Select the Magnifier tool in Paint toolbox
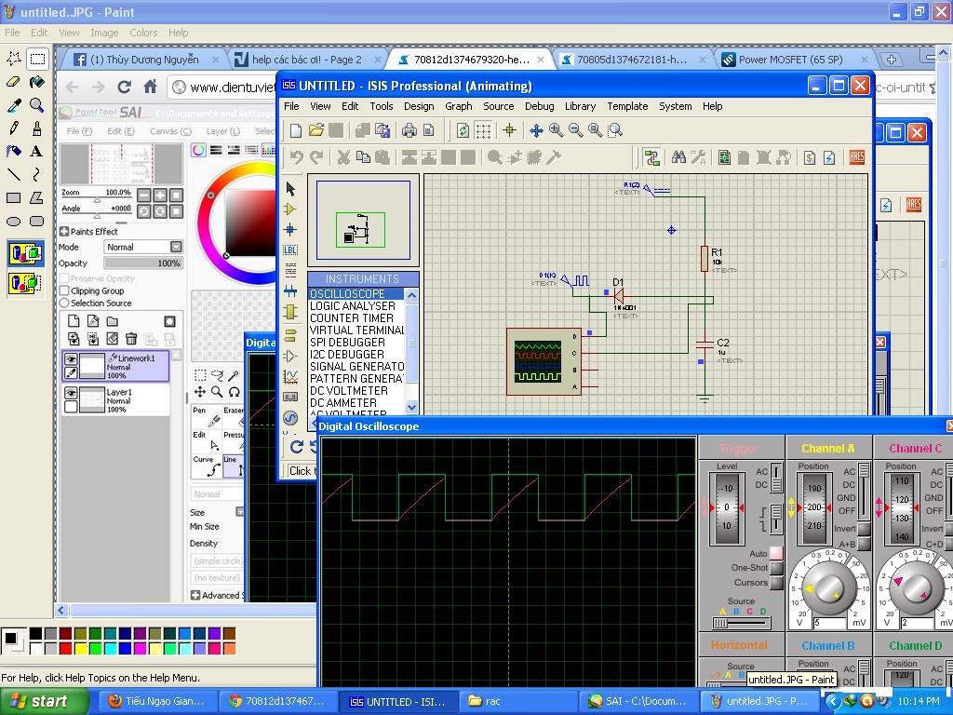This screenshot has width=953, height=715. pos(36,105)
